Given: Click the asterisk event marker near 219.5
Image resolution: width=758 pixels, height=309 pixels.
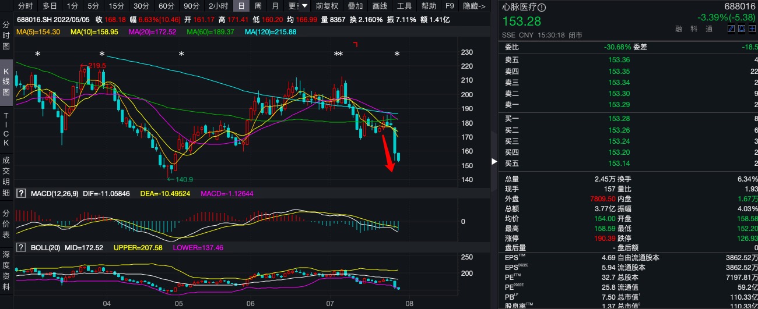Looking at the screenshot, I should coord(101,55).
